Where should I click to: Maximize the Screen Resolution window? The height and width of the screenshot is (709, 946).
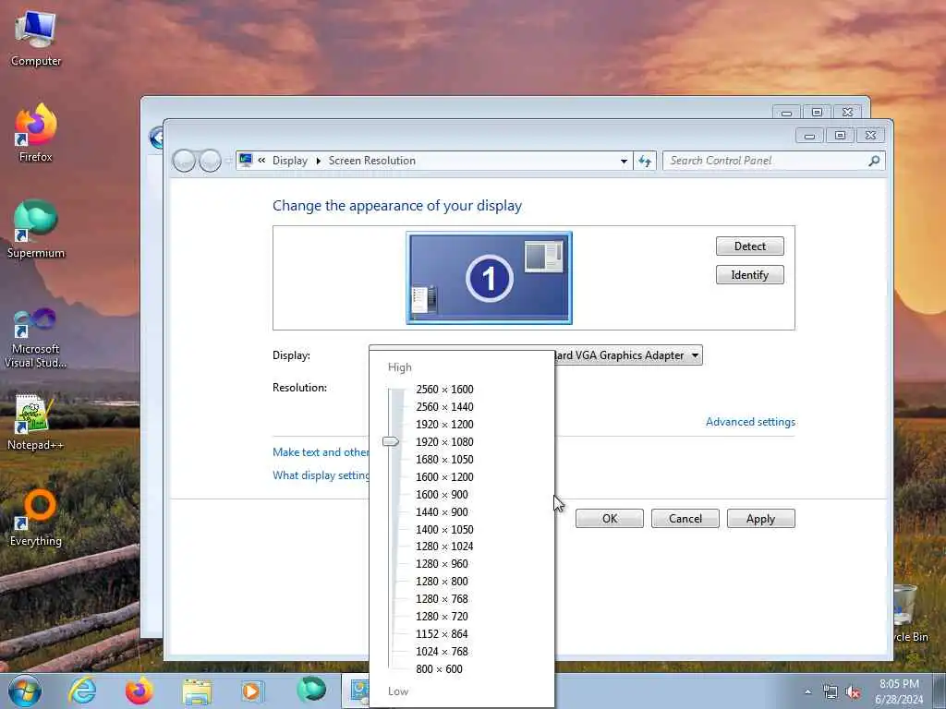tap(840, 135)
